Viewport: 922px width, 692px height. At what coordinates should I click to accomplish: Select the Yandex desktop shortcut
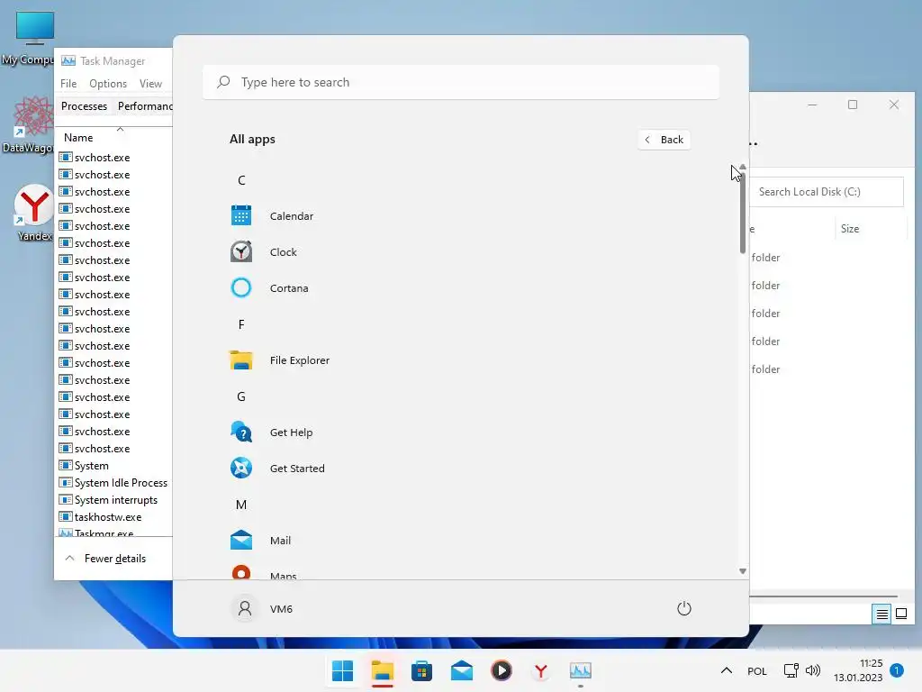[34, 213]
